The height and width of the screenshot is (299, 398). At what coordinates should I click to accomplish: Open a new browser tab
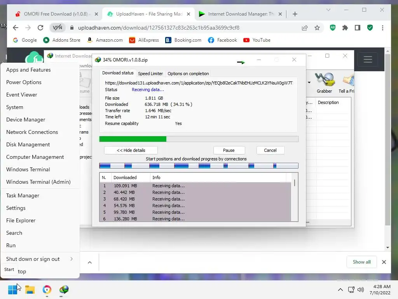tap(295, 14)
